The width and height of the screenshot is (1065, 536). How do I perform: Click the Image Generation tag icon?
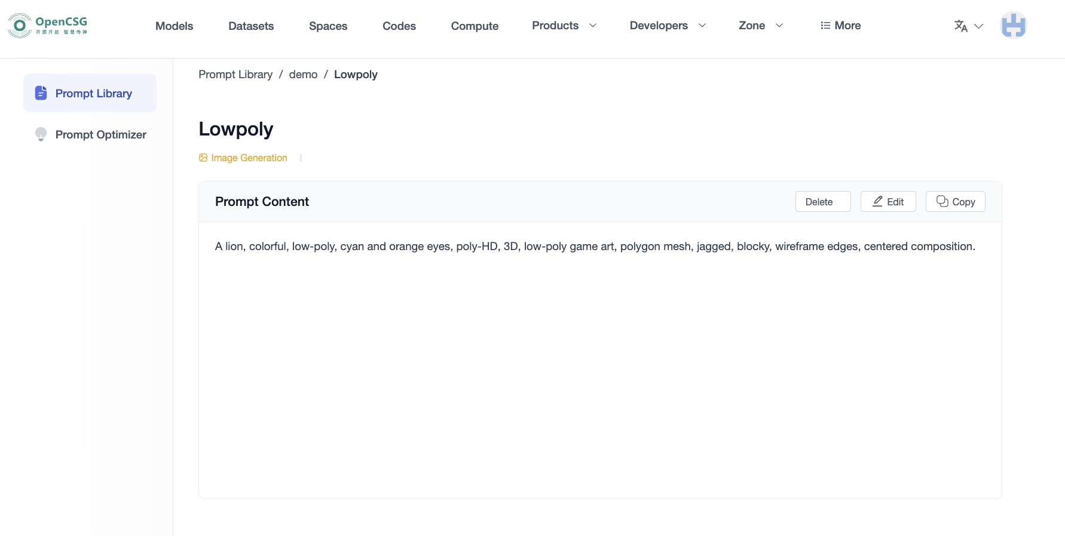203,158
